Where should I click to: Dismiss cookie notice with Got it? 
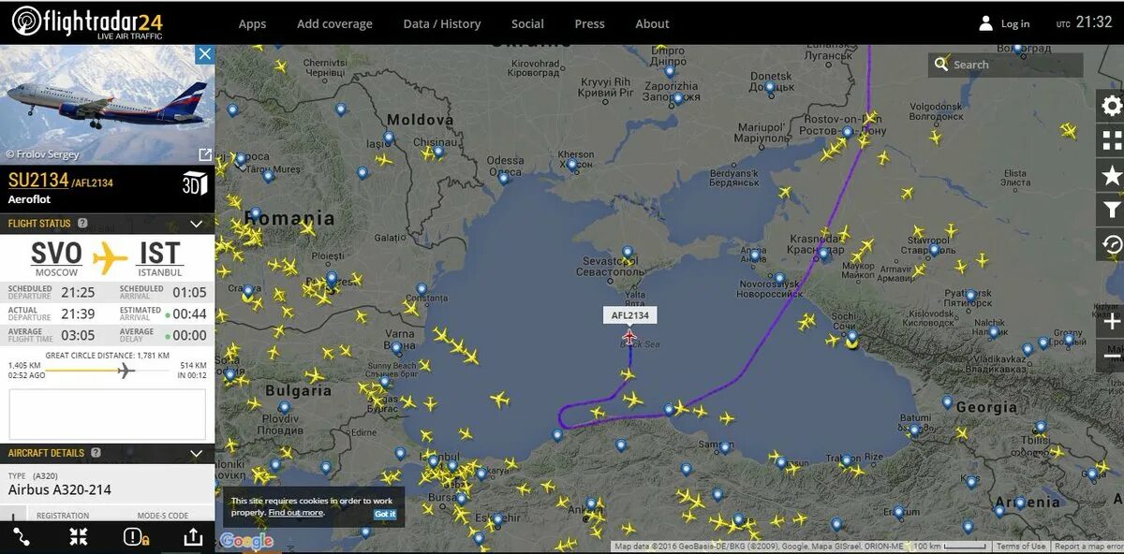pos(385,514)
